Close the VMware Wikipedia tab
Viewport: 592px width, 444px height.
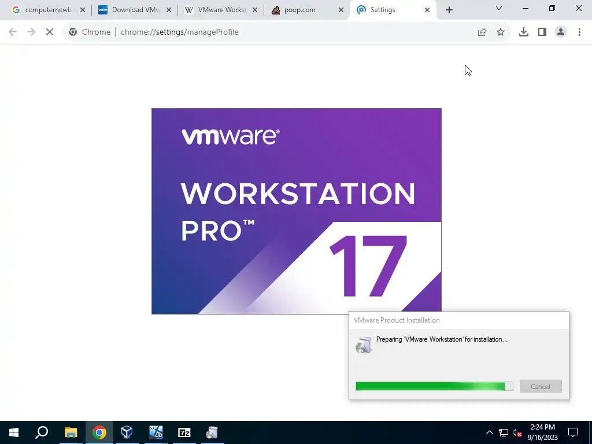click(255, 10)
